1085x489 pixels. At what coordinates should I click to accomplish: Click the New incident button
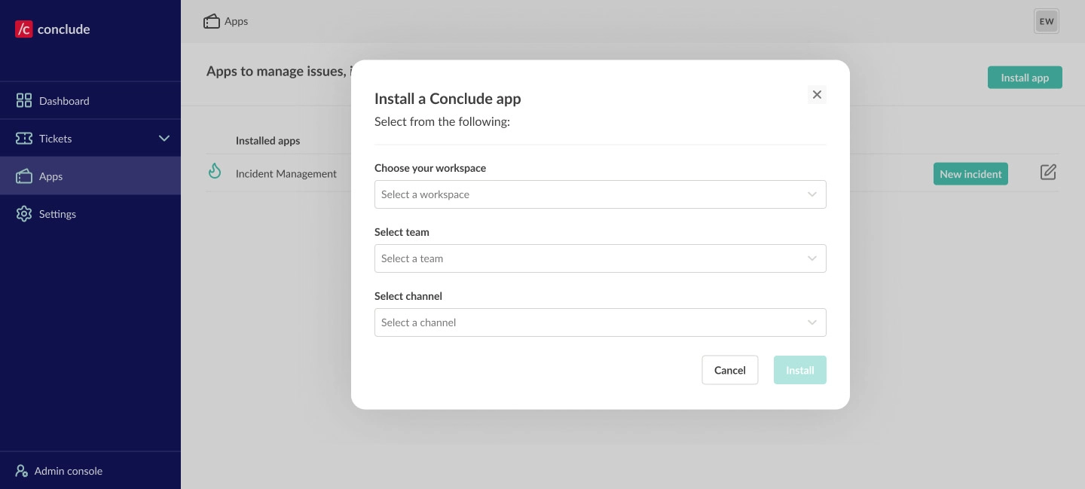970,174
